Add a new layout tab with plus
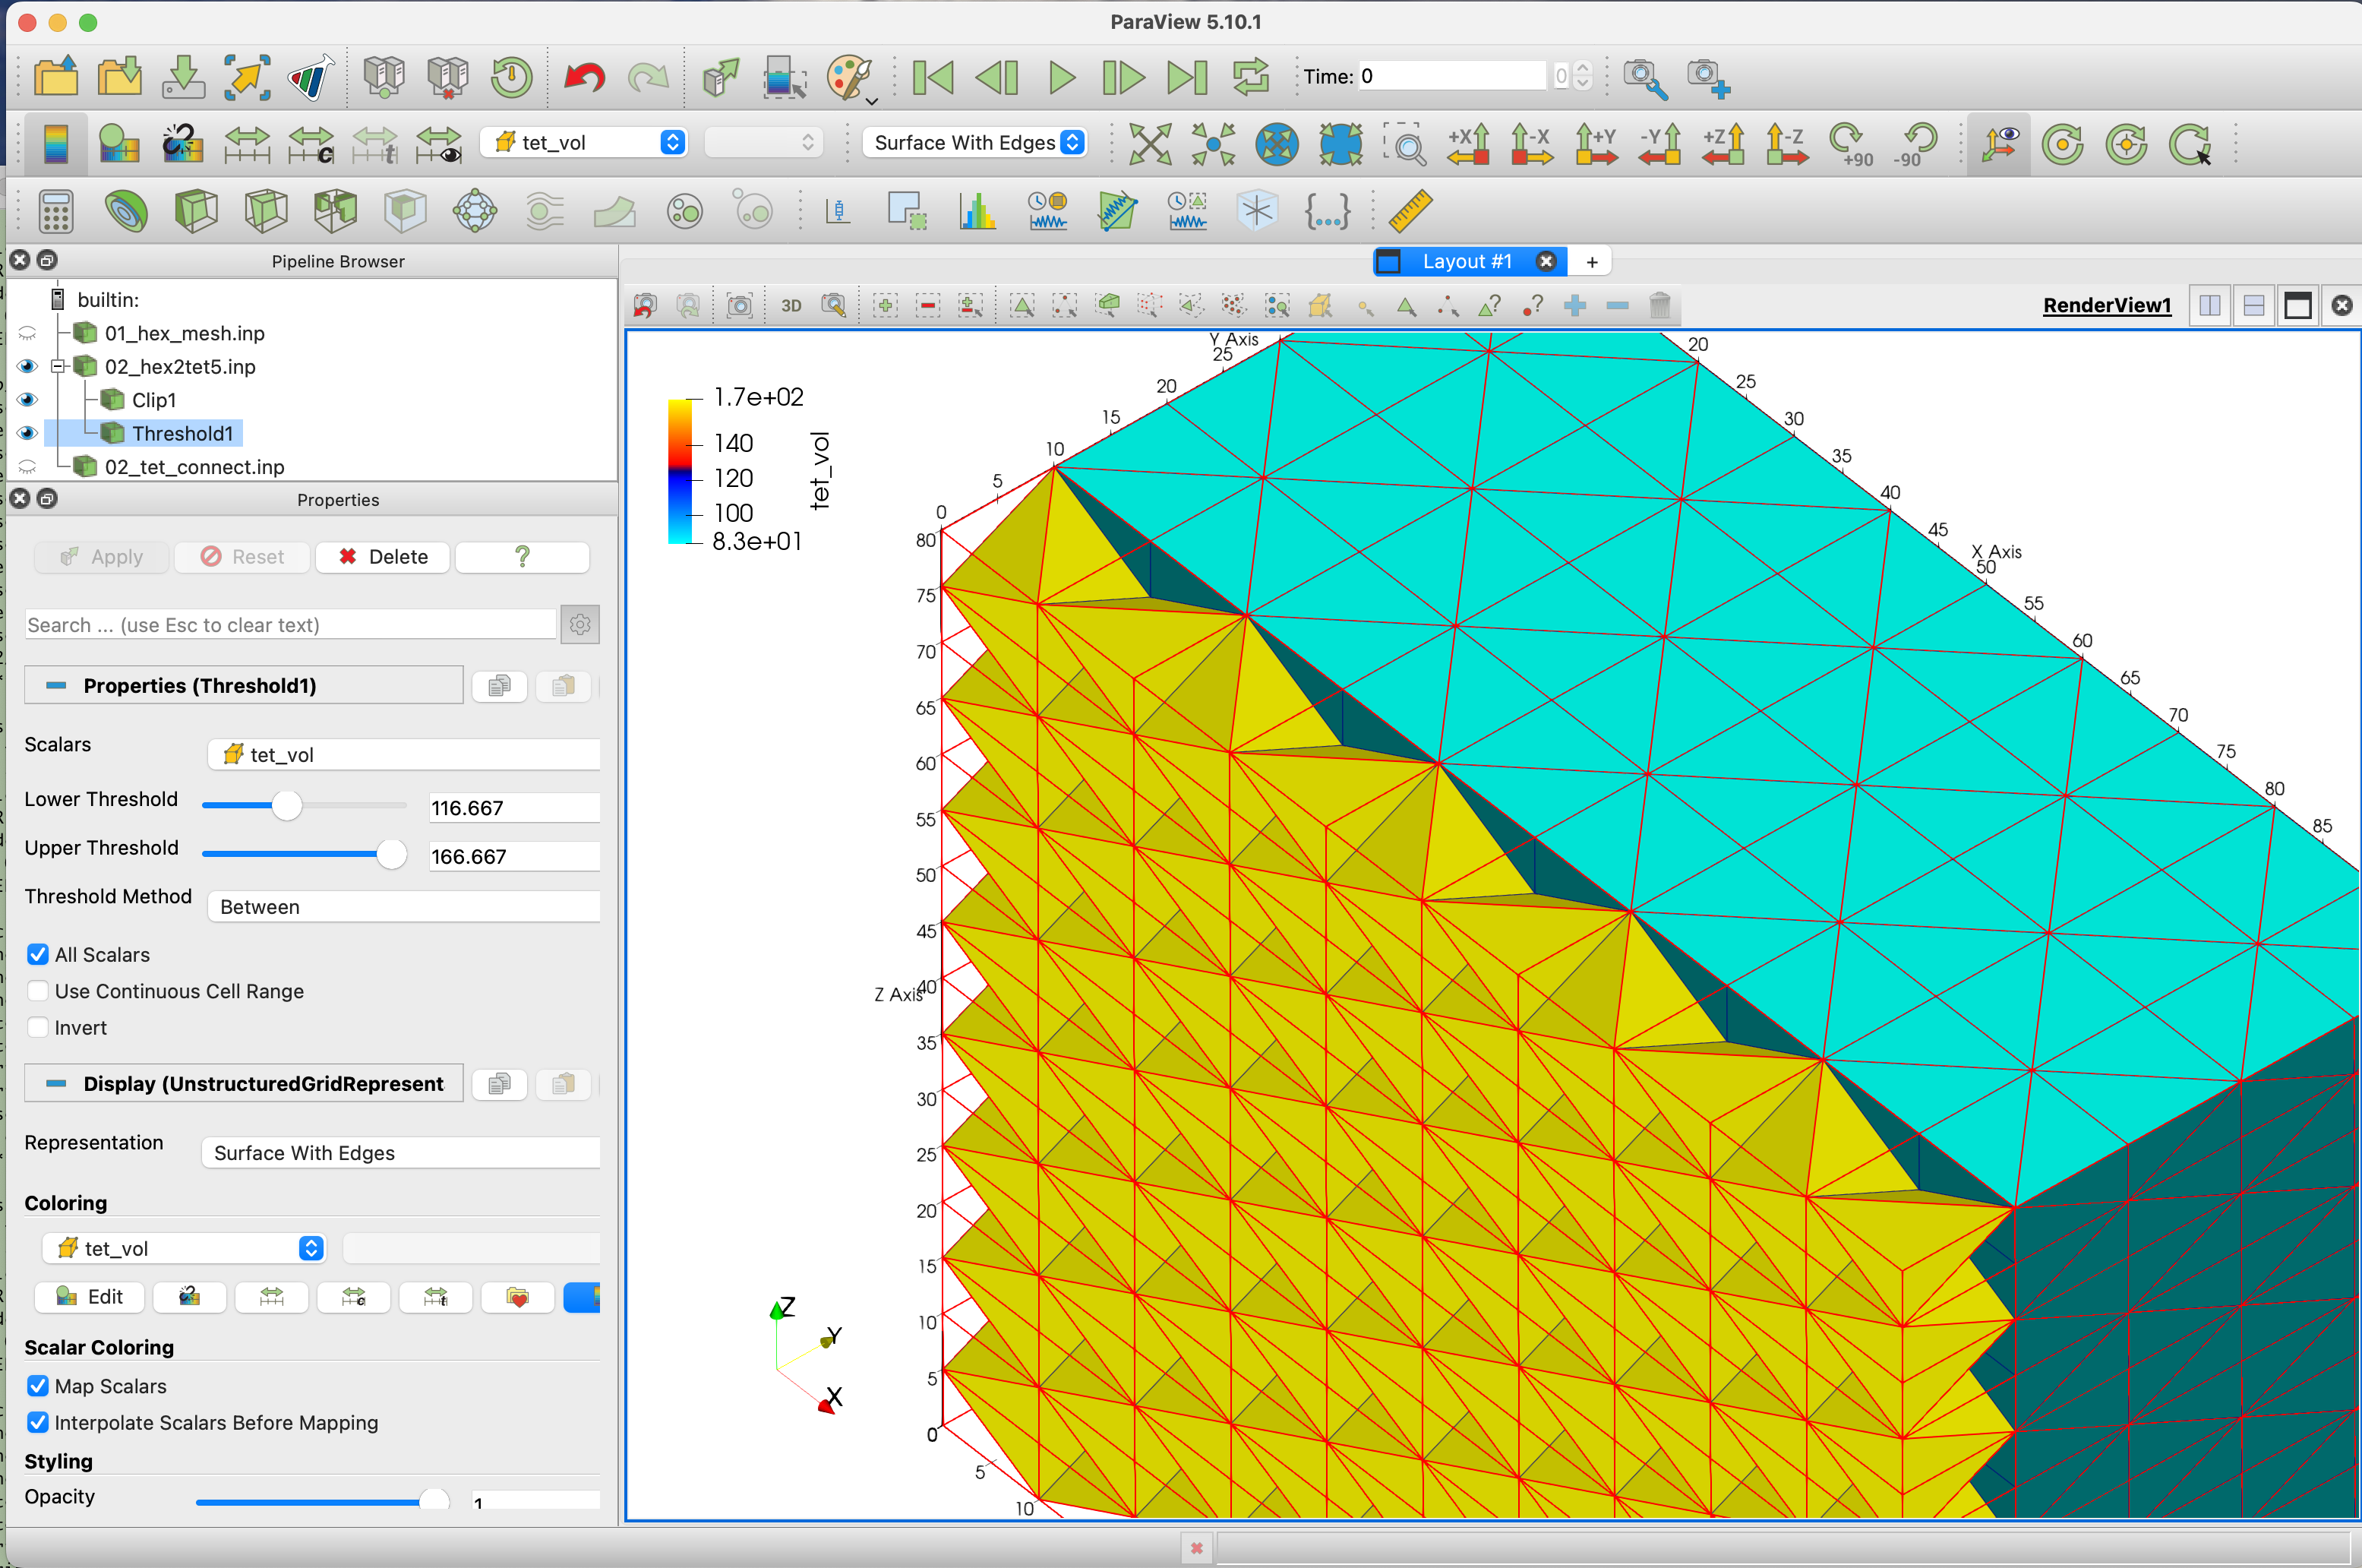The height and width of the screenshot is (1568, 2362). (x=1591, y=262)
